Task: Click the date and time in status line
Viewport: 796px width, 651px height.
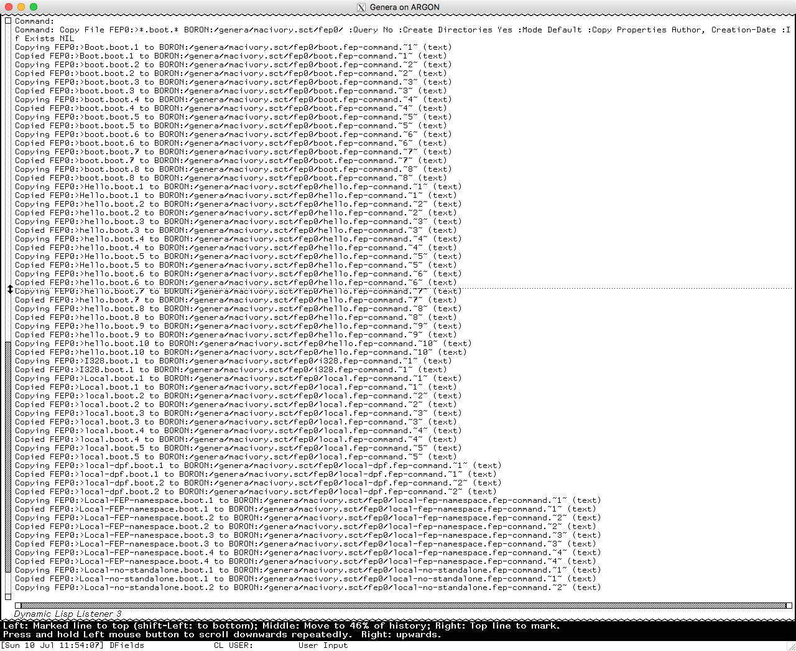Action: coord(53,645)
